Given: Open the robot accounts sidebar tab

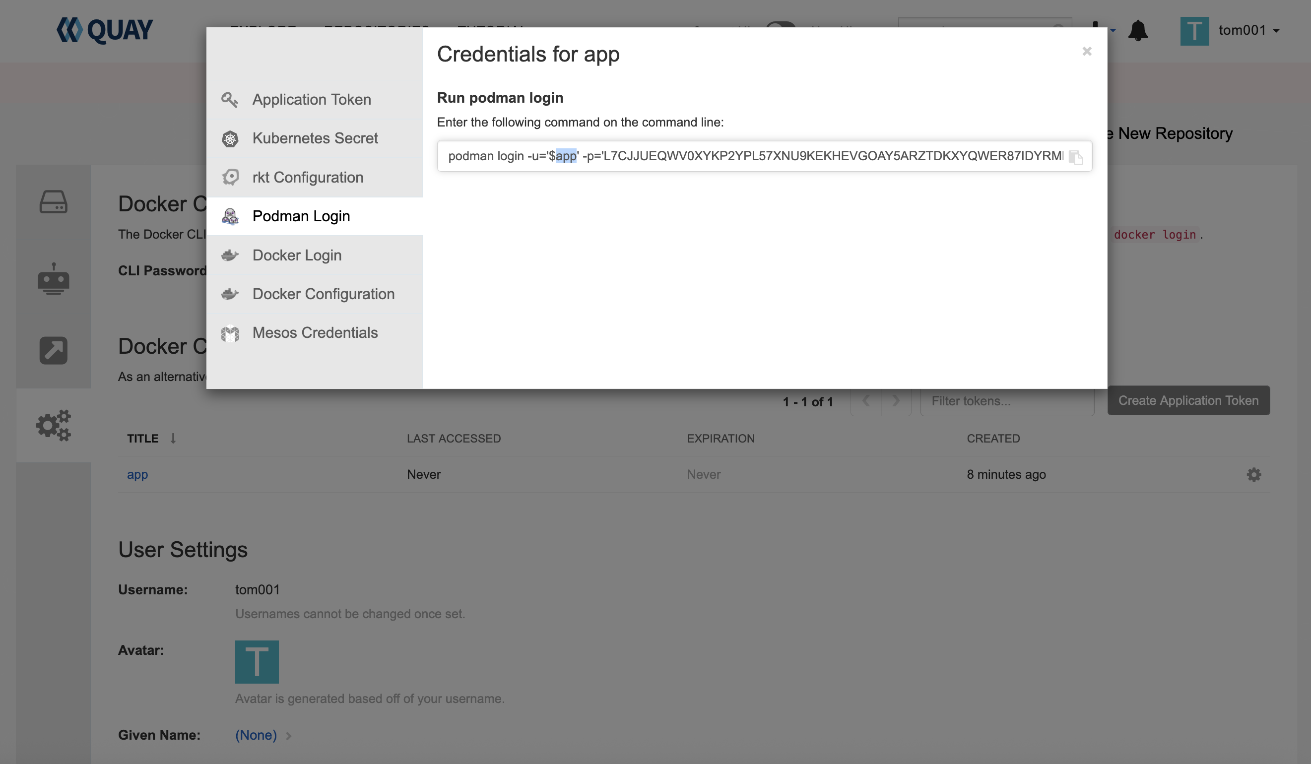Looking at the screenshot, I should click(54, 279).
